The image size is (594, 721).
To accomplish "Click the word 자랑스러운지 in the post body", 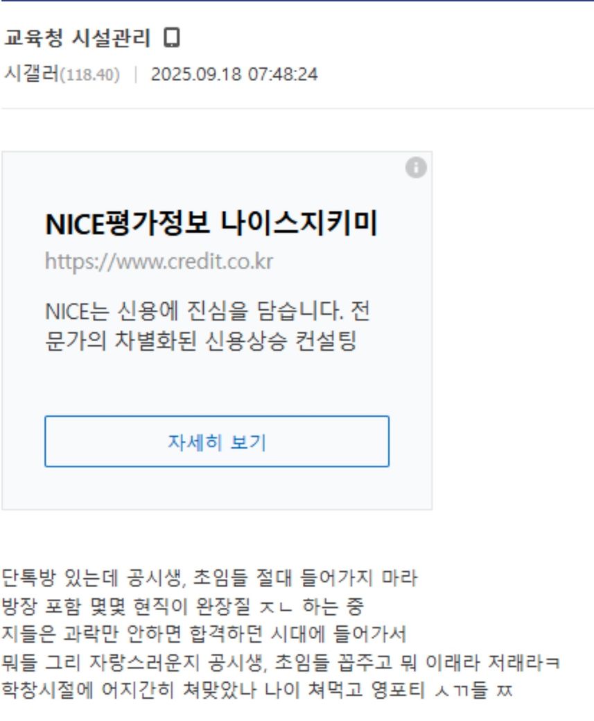I will pos(144,662).
